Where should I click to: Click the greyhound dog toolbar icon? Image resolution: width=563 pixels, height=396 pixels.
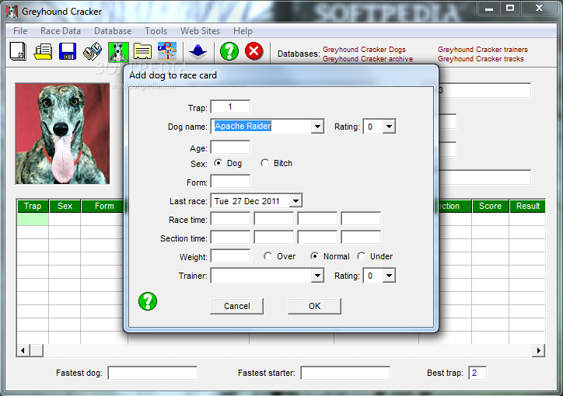pyautogui.click(x=118, y=52)
